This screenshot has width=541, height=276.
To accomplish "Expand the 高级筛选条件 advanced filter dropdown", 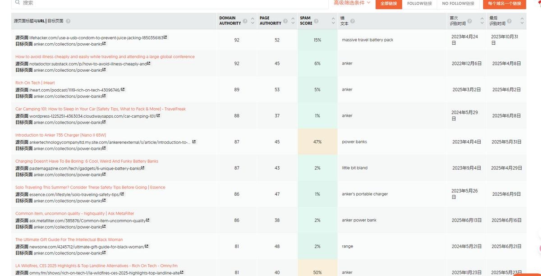I will [352, 3].
